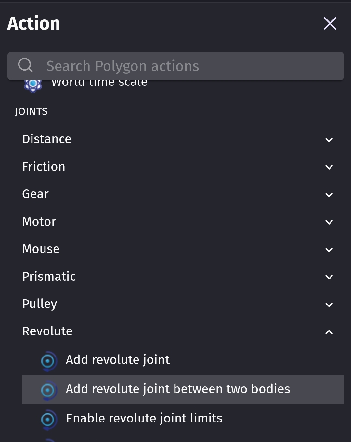
Task: Click the world time scale icon
Action: tap(33, 84)
